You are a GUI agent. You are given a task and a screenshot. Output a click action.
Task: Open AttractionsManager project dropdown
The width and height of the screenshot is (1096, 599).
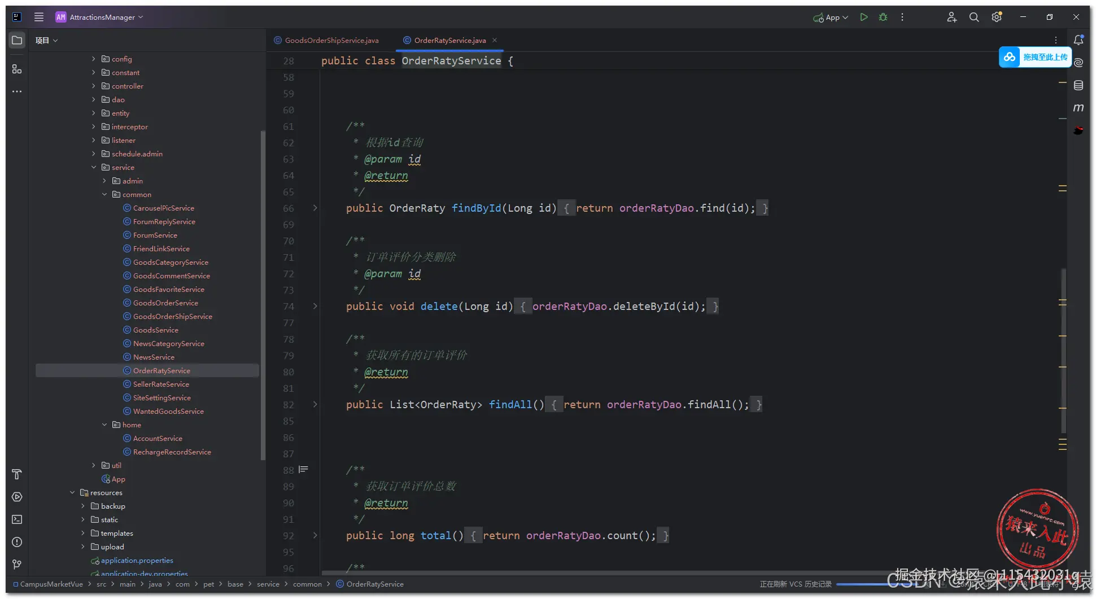(99, 17)
